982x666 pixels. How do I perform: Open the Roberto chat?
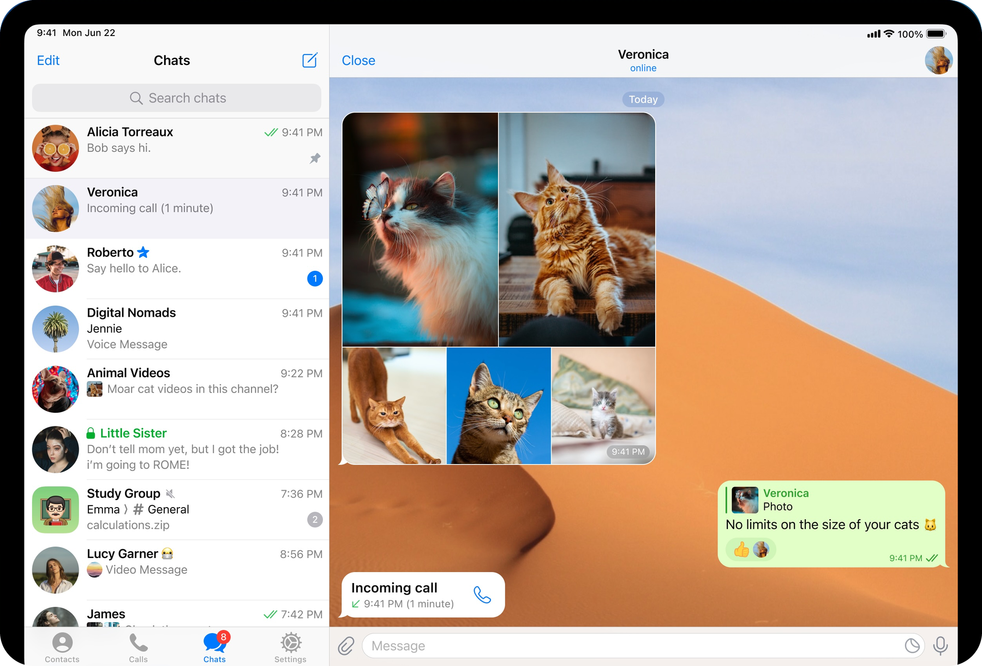pyautogui.click(x=177, y=269)
